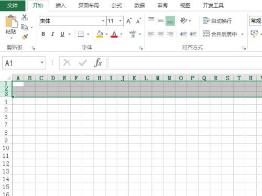The image size is (262, 196).
Task: Open the font name dropdown 宋体
Action: [x=103, y=21]
